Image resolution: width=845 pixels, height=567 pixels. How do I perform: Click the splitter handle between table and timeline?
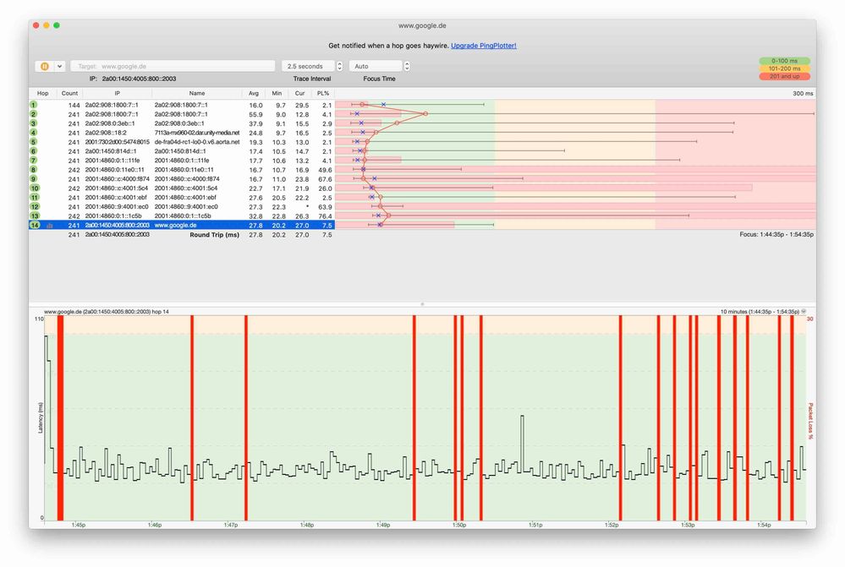click(x=423, y=304)
